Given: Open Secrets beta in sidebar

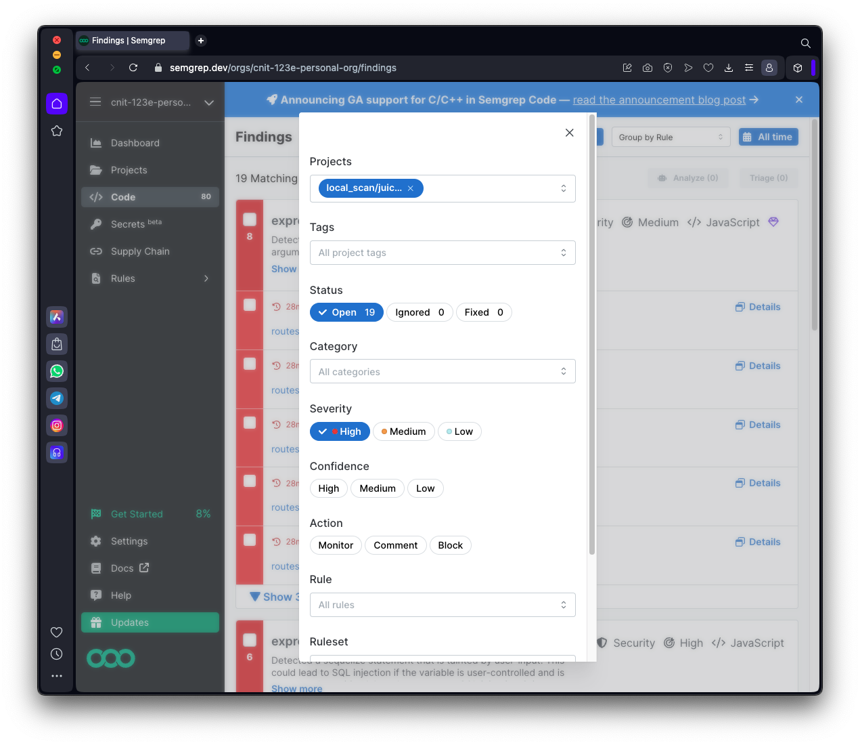Looking at the screenshot, I should [x=150, y=224].
